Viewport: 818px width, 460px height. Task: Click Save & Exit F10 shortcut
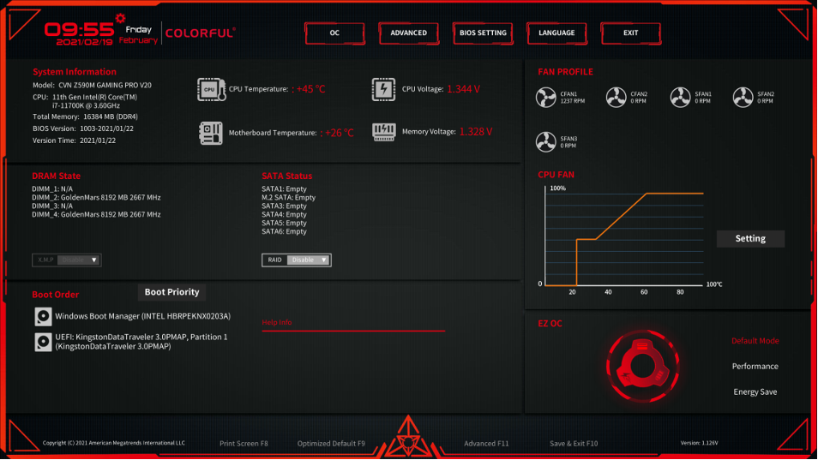pos(574,444)
